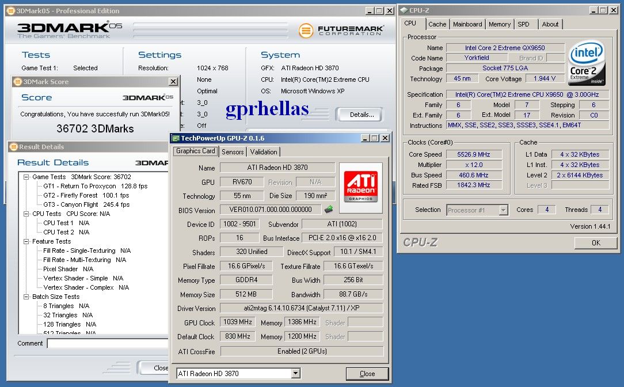
Task: Select the Pixel Shader row
Action: coord(68,269)
